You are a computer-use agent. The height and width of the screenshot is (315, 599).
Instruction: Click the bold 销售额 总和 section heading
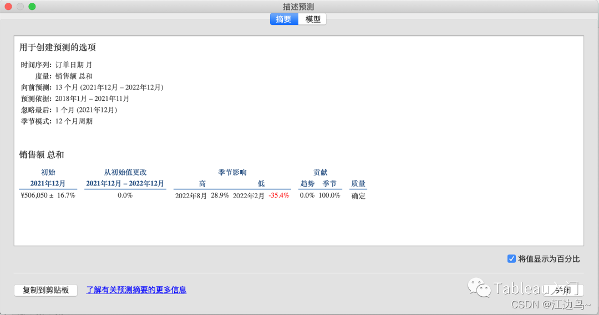point(42,155)
